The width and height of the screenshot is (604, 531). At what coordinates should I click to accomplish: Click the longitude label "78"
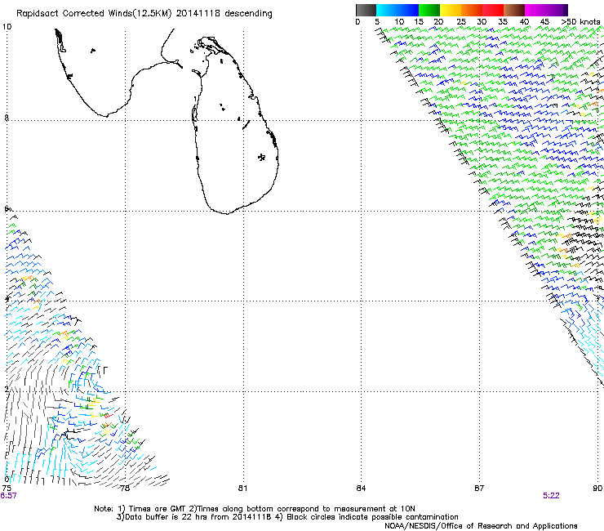125,489
